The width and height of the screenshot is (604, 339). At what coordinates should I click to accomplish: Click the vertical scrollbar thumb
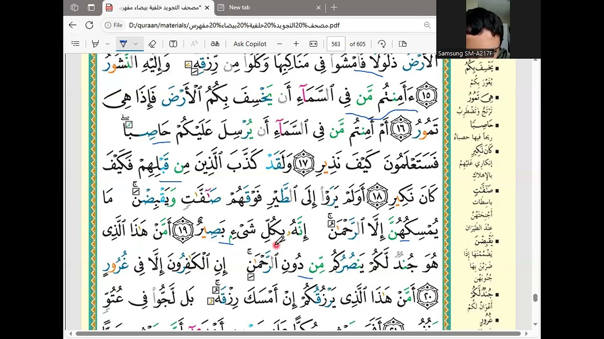[535, 298]
